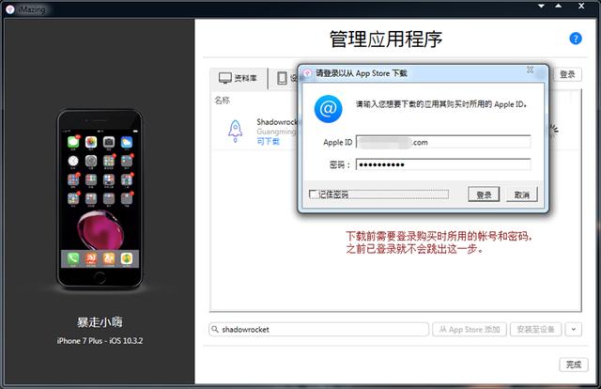Collapse window with title bar down arrow
Image resolution: width=601 pixels, height=389 pixels.
[x=541, y=6]
